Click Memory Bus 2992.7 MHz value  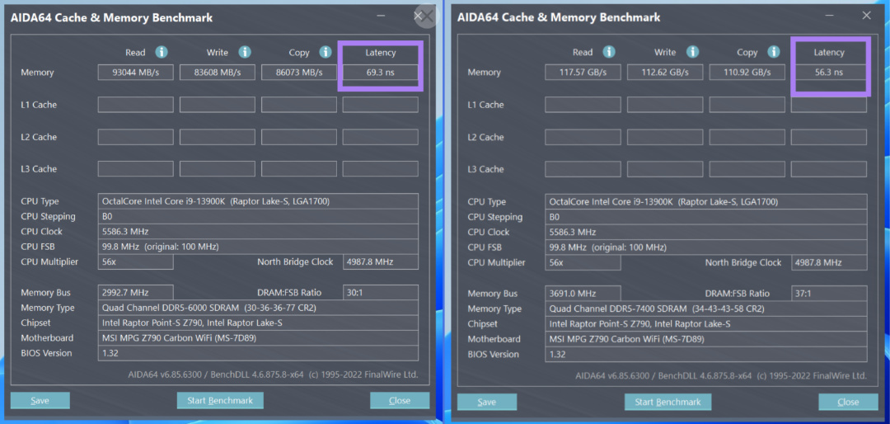tap(136, 293)
